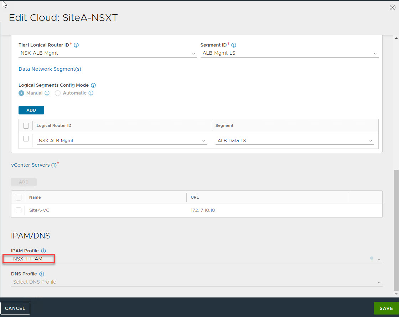Close the Edit Cloud dialog
The image size is (399, 317).
pyautogui.click(x=392, y=7)
